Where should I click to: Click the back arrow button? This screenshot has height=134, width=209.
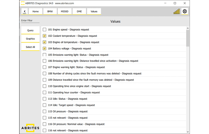(24, 11)
